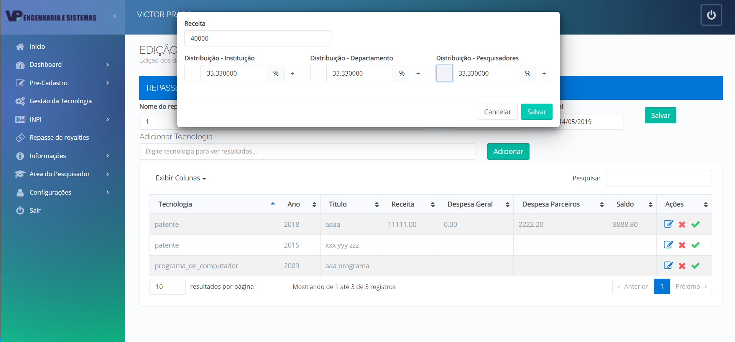
Task: Edit the aaa programa row
Action: coord(668,266)
